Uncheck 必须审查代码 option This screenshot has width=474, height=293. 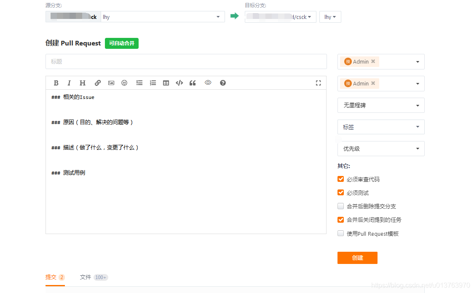click(340, 179)
